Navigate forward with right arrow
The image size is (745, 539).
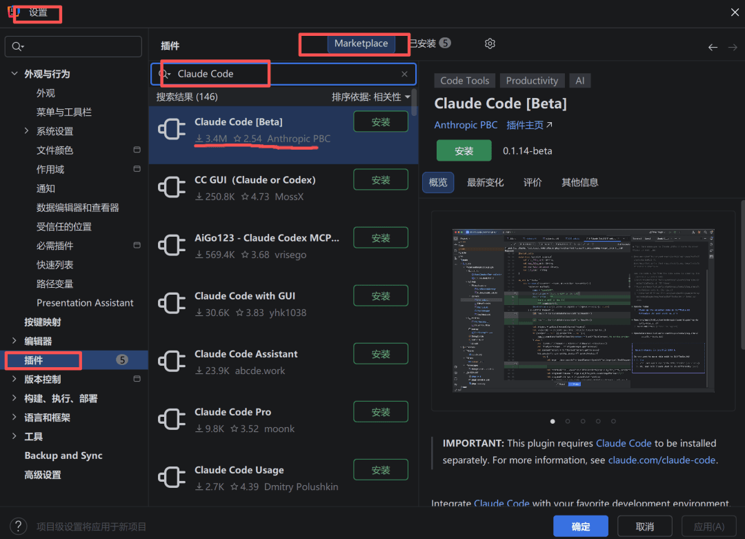pyautogui.click(x=733, y=47)
